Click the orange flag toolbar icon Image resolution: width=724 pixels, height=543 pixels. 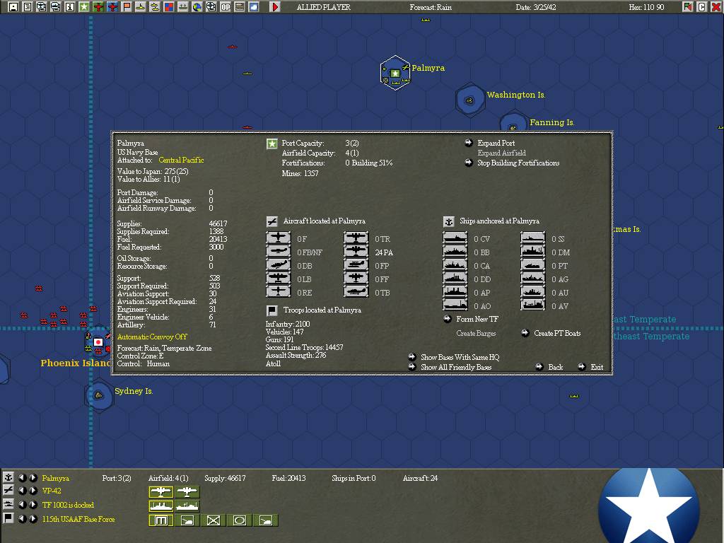click(127, 7)
